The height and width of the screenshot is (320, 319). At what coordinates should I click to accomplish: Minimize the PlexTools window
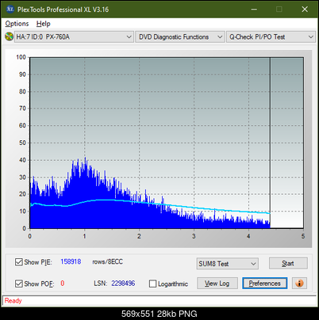(254, 10)
